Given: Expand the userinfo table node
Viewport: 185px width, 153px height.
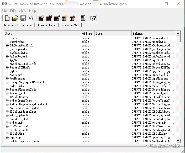Looking at the screenshot, I should (7, 38).
